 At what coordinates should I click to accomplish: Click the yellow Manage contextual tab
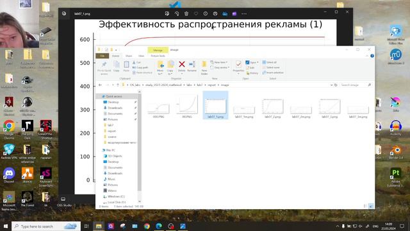point(158,50)
